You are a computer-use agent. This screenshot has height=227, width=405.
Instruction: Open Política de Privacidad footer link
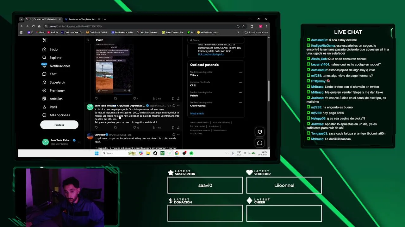[x=221, y=122]
